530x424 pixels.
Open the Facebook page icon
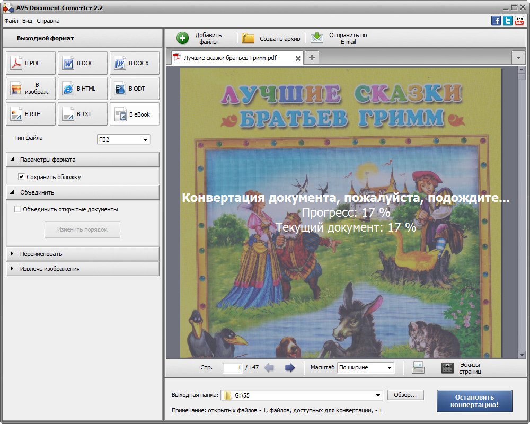(x=496, y=21)
